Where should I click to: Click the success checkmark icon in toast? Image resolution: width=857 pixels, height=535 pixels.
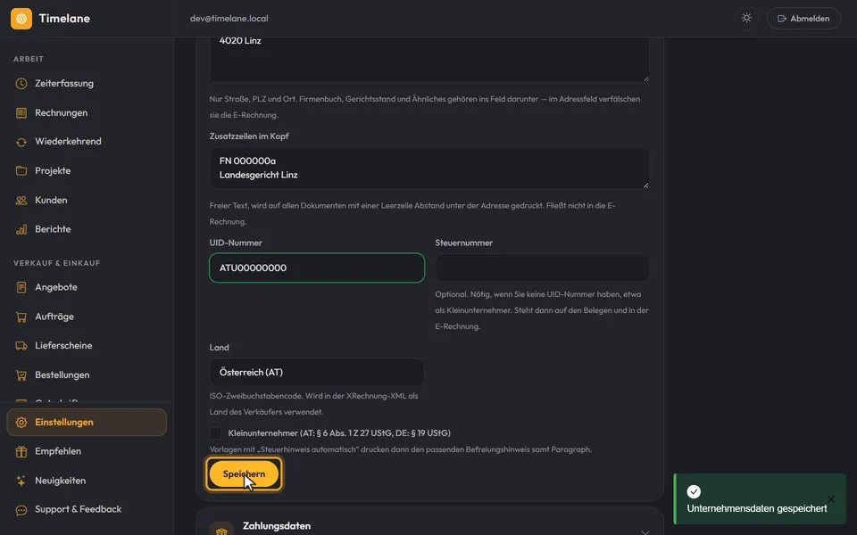click(x=694, y=492)
